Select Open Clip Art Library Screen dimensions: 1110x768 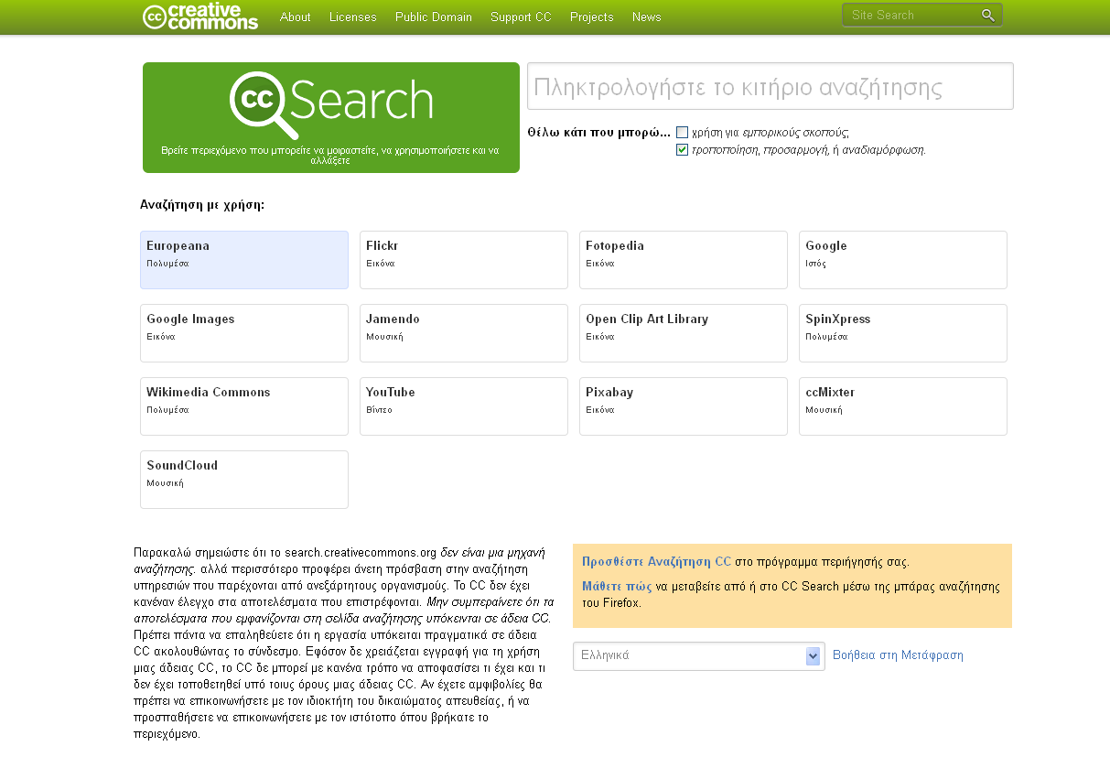point(684,333)
